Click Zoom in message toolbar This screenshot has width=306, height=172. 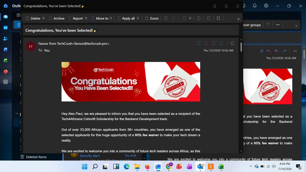(x=152, y=18)
